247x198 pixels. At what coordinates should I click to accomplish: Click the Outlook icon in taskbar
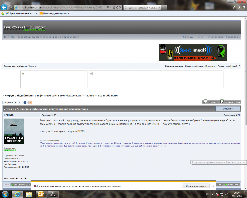tap(41, 194)
